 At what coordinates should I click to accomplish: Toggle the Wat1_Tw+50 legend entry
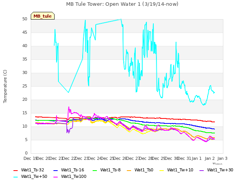30,176
